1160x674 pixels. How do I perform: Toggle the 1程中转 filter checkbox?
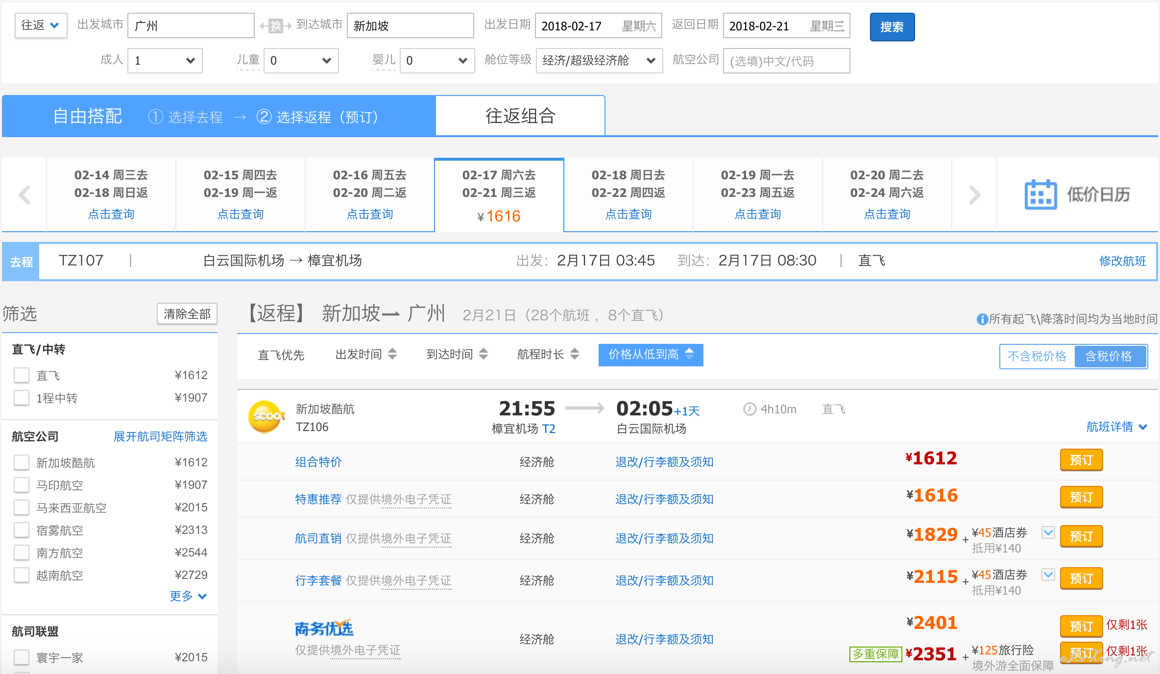coord(22,398)
